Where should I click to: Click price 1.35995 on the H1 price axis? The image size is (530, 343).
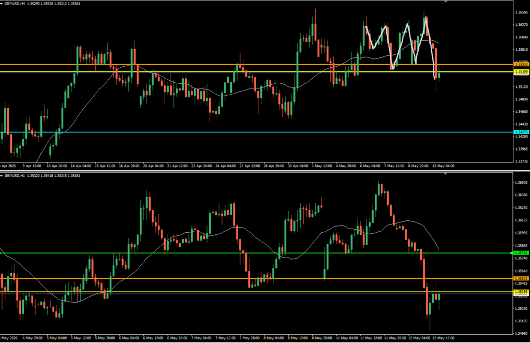point(521,233)
